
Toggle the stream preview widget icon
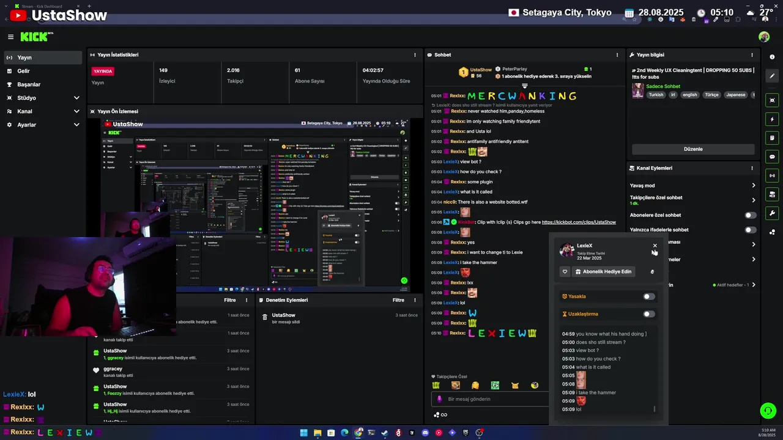(772, 100)
